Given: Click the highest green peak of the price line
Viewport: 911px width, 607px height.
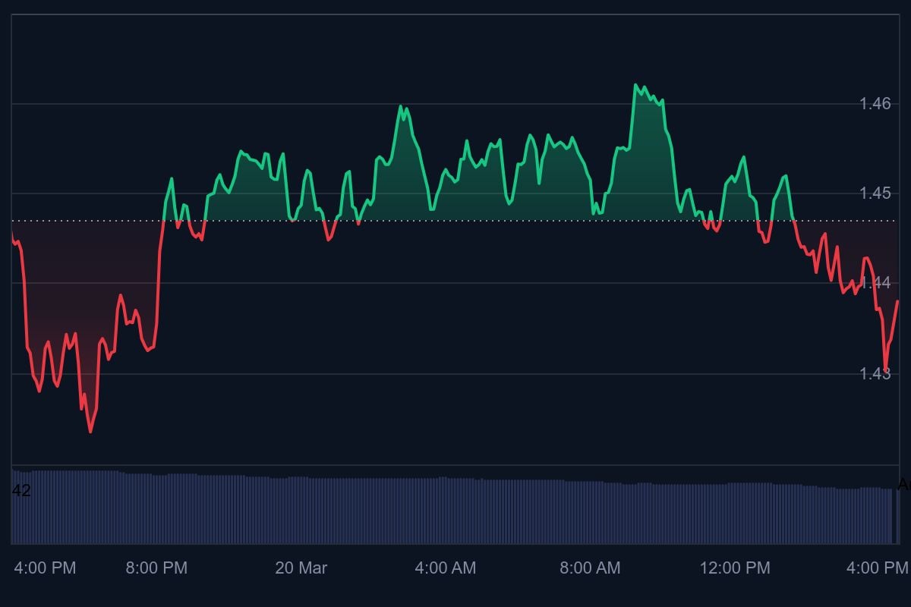Looking at the screenshot, I should [x=635, y=85].
